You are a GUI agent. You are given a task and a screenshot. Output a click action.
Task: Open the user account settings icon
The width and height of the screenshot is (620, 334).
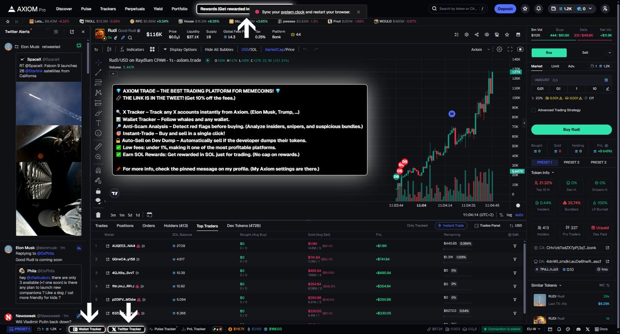point(605,9)
